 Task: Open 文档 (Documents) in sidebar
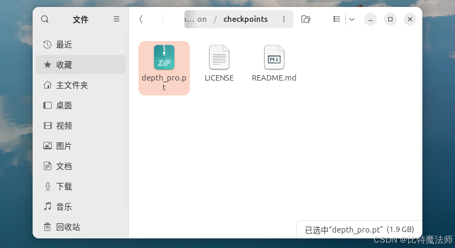pyautogui.click(x=81, y=166)
